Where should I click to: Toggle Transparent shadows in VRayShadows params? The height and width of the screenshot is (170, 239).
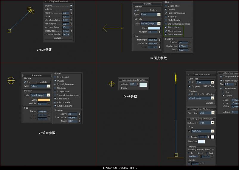click(221, 76)
